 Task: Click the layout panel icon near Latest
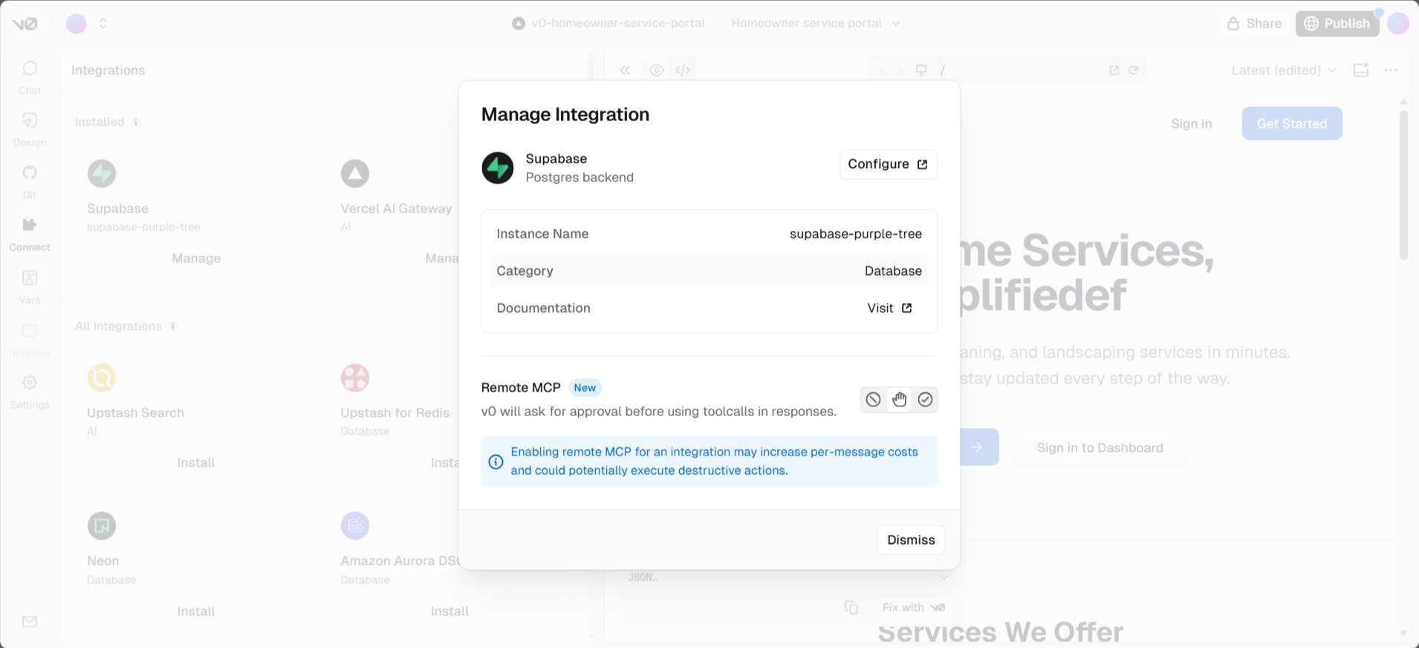1361,70
